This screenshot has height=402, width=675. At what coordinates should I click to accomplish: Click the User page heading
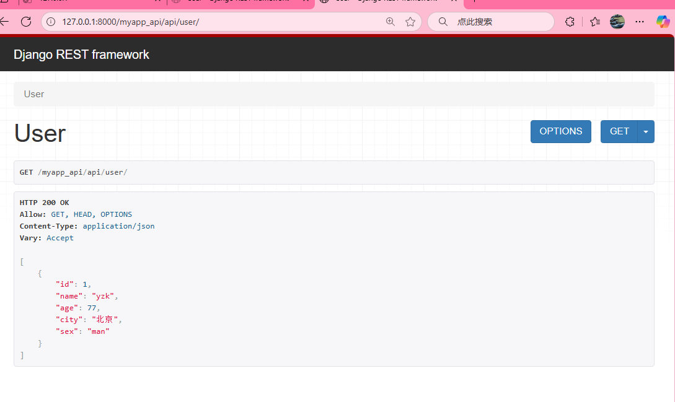[40, 133]
